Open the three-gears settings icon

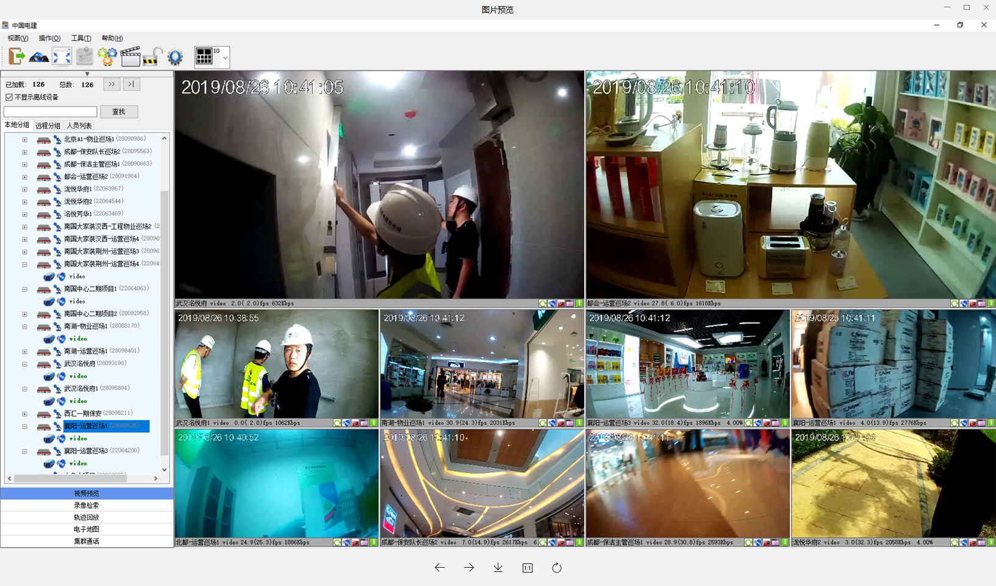click(x=107, y=56)
